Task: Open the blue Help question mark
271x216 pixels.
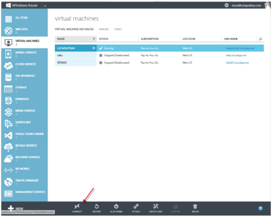Action: point(260,208)
